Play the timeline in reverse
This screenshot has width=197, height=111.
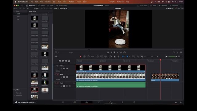pyautogui.click(x=111, y=52)
